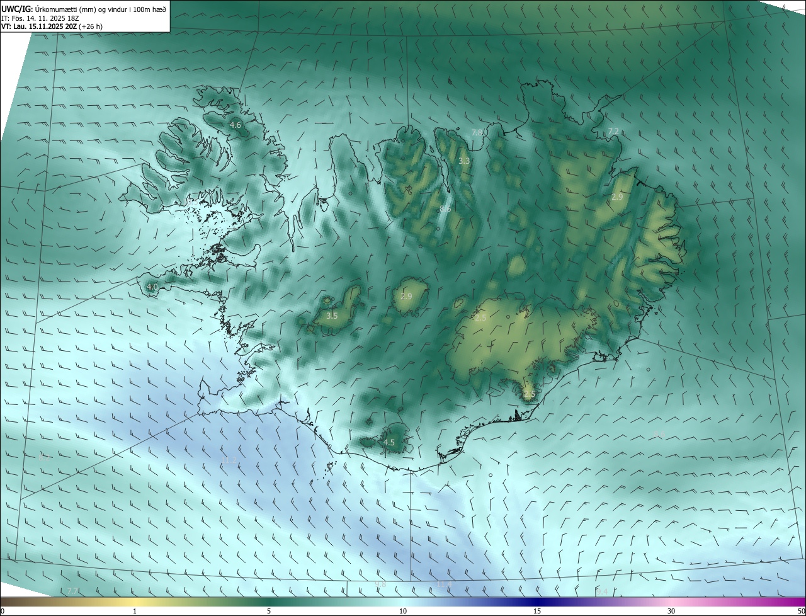Click the '7.8' value off the north coast
806x616 pixels.
[477, 132]
